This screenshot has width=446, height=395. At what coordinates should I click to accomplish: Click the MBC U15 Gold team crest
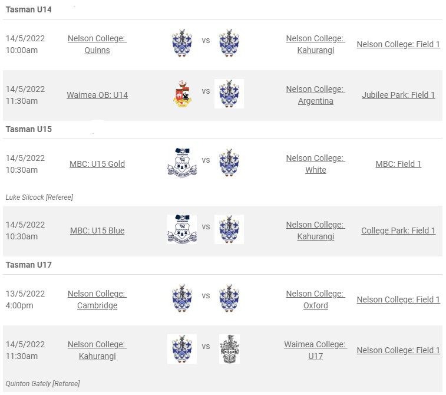click(182, 163)
